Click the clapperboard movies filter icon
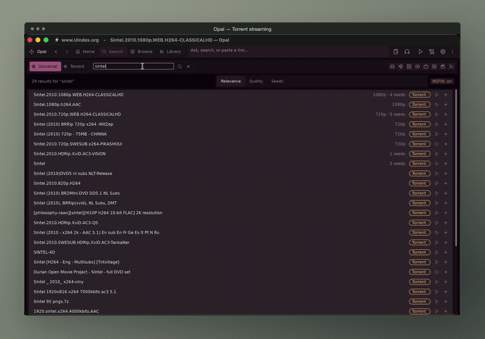Screen dimensions: 485x339 [443, 67]
